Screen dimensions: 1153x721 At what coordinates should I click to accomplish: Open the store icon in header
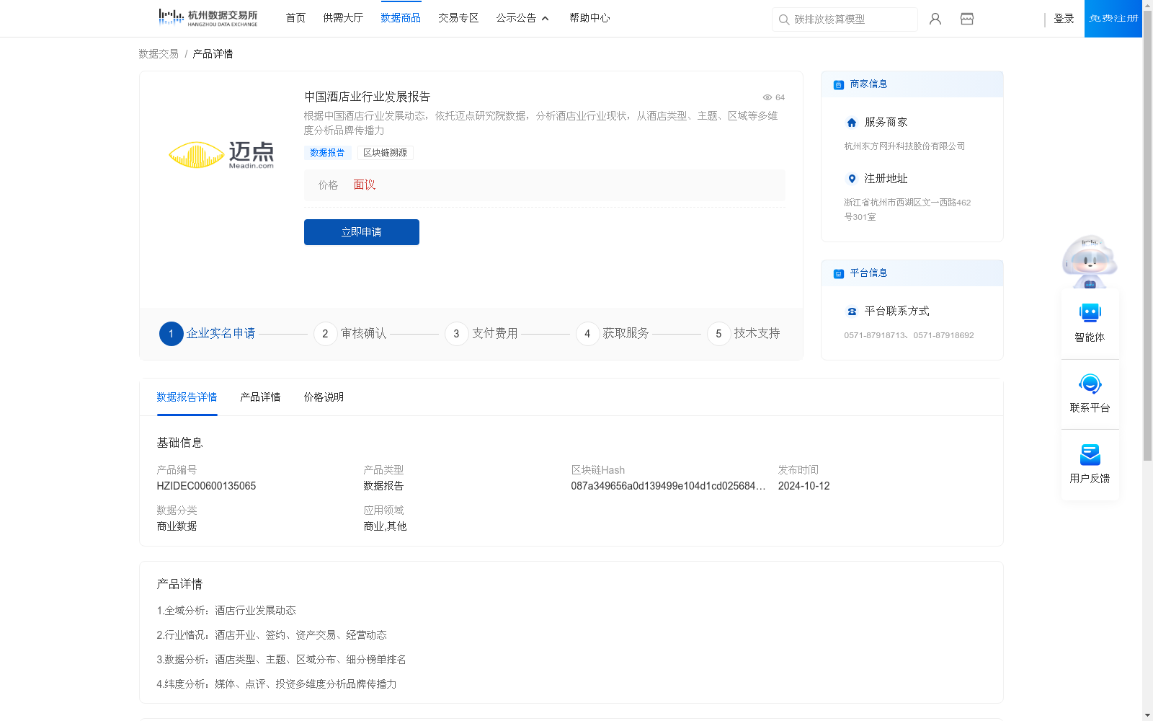pyautogui.click(x=967, y=19)
